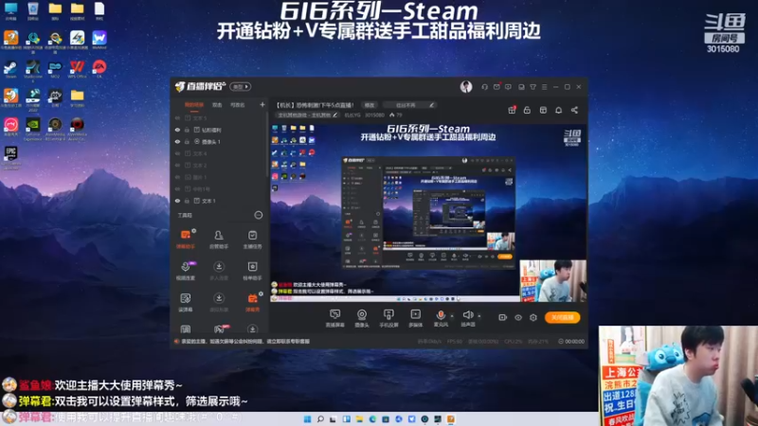Add a mobile phone screen-cast source
The image size is (758, 426).
[388, 318]
